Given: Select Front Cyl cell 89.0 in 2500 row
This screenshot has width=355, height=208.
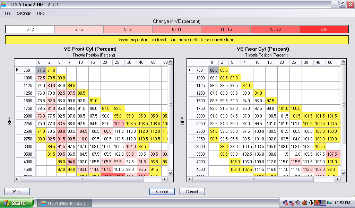Looking at the screenshot, I should pos(61,131).
